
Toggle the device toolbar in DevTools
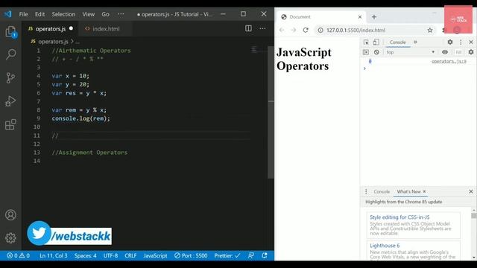click(376, 42)
